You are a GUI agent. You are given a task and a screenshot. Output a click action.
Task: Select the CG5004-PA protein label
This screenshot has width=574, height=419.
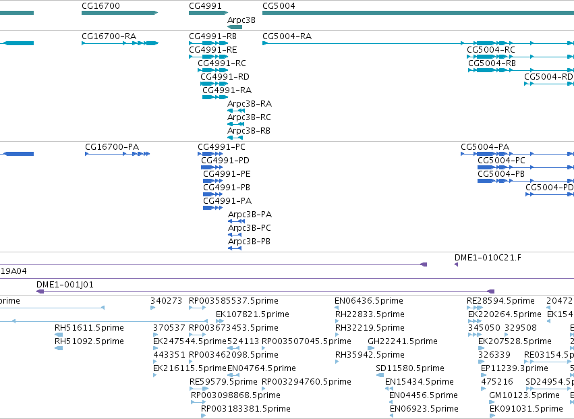[485, 147]
